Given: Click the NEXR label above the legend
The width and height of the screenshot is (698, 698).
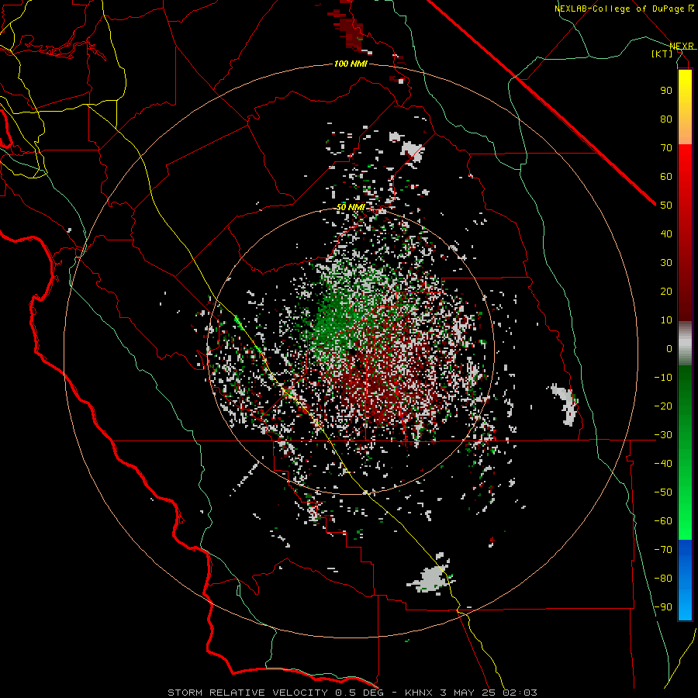Looking at the screenshot, I should [681, 46].
